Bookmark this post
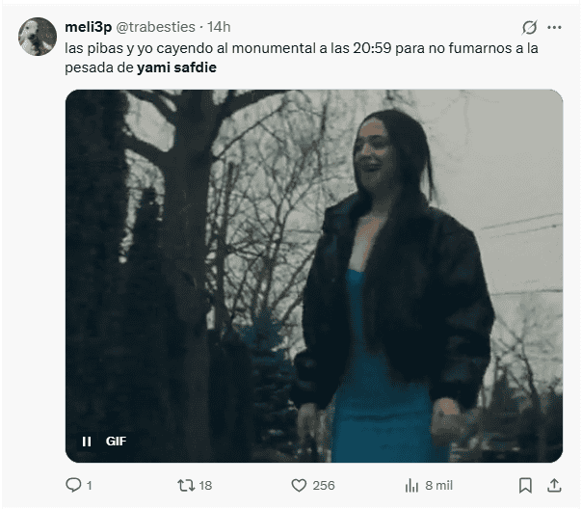The width and height of the screenshot is (582, 509). [525, 485]
